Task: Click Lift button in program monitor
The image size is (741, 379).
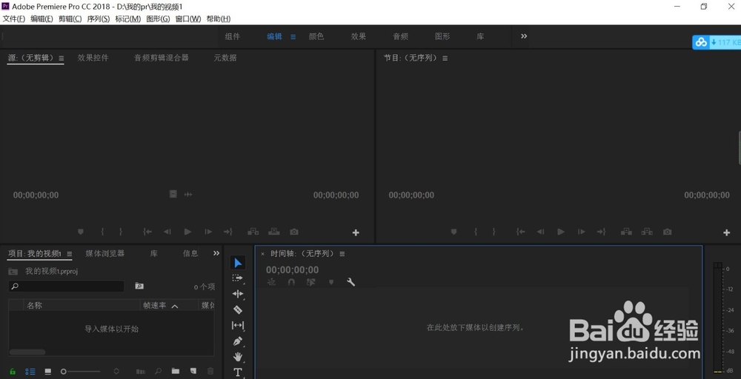Action: pos(627,232)
